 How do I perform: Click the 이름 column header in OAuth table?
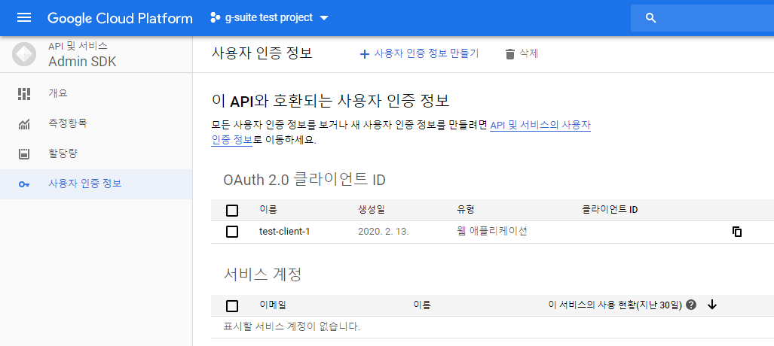(268, 209)
